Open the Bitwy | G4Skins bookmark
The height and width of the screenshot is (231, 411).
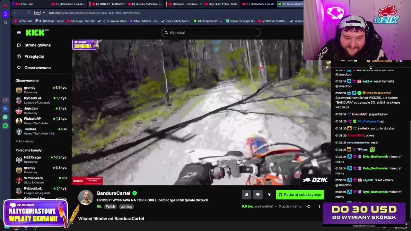[x=144, y=21]
